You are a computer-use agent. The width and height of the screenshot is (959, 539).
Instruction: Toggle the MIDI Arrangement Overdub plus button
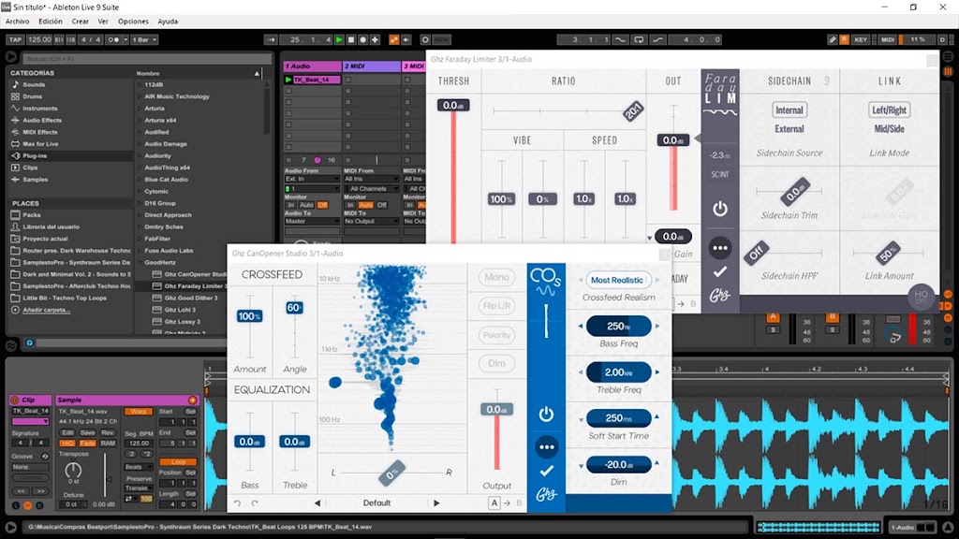click(x=375, y=39)
